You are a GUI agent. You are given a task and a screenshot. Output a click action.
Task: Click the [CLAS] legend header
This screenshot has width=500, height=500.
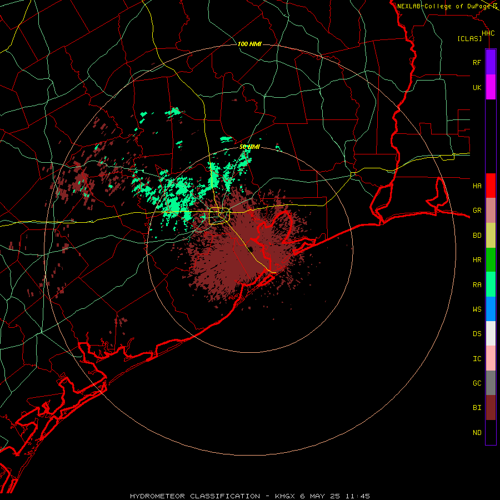coord(469,38)
